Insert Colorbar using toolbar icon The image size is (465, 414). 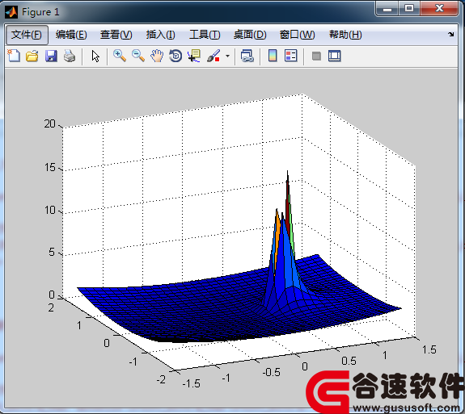pyautogui.click(x=273, y=56)
